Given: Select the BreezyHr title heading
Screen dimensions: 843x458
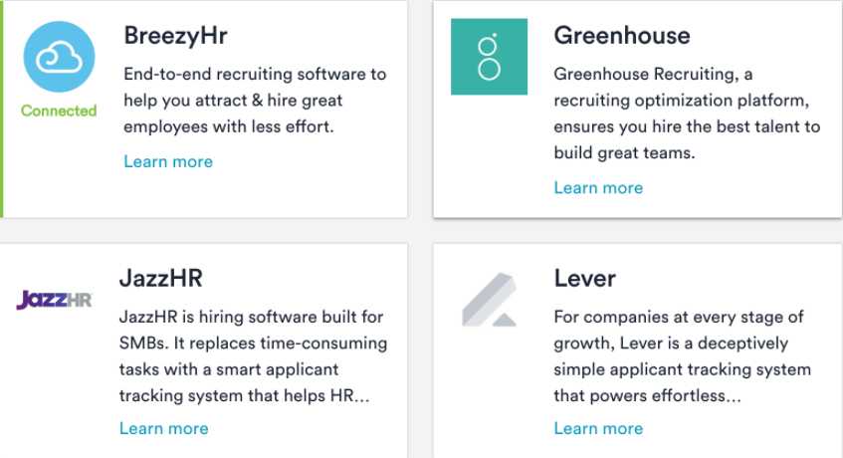Looking at the screenshot, I should 176,36.
